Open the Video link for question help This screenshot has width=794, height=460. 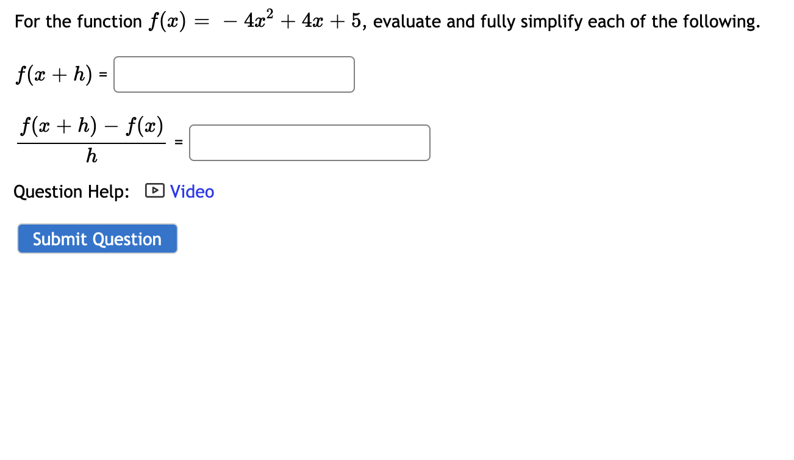[193, 191]
